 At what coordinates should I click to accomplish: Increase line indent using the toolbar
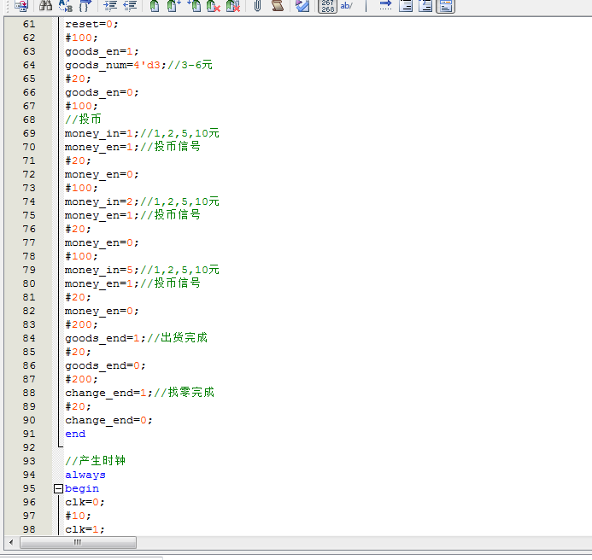click(110, 6)
